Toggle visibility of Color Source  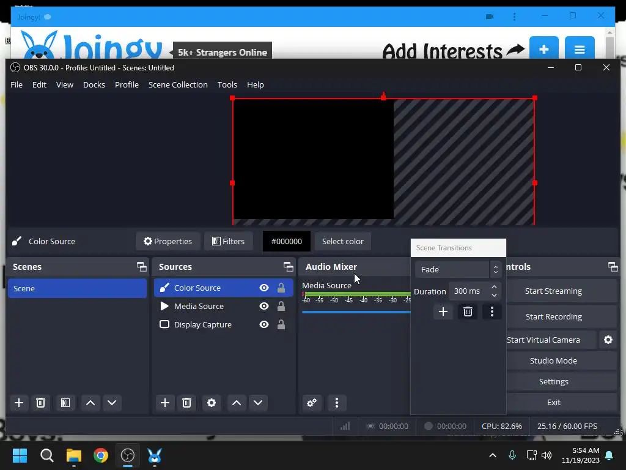tap(264, 288)
